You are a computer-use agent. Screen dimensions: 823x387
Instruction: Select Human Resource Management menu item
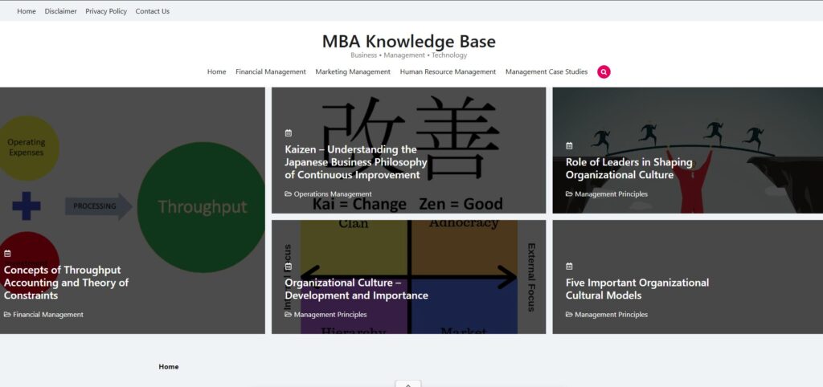[448, 71]
